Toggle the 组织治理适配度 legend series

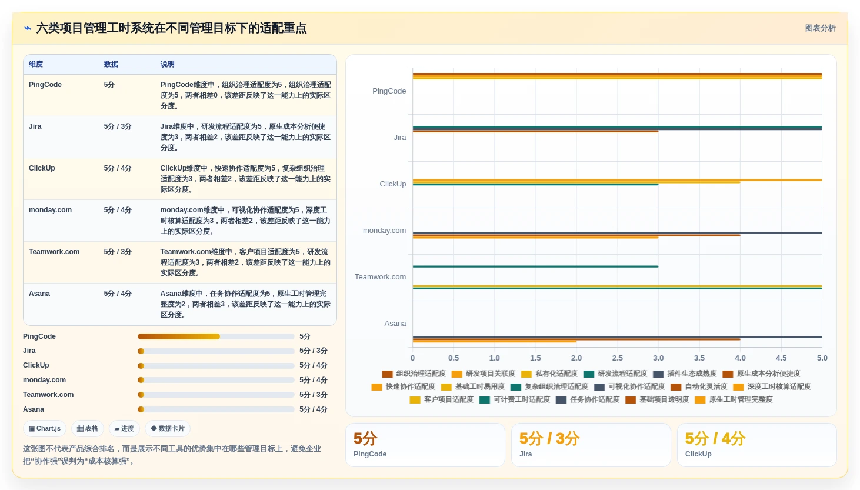tap(414, 374)
